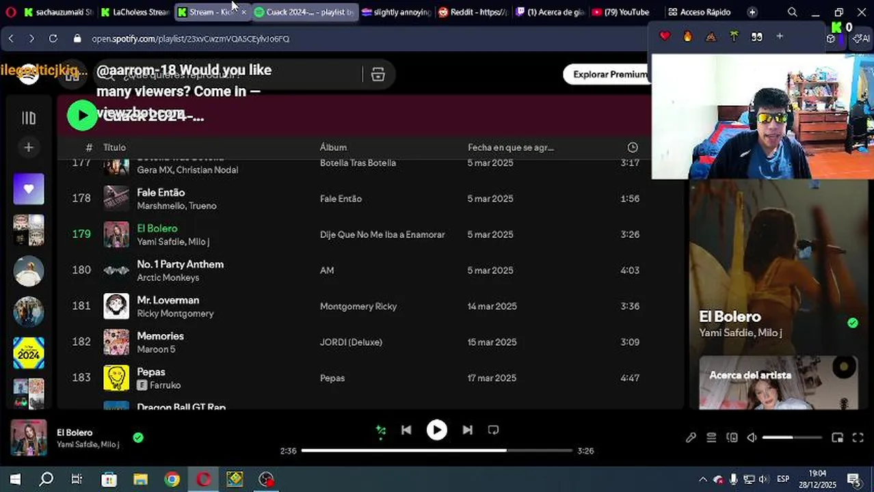This screenshot has height=492, width=874.
Task: Switch to the LaCholexs Stream tab
Action: [136, 12]
